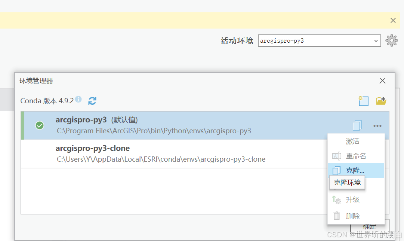Open settings gear beside active environment dropdown
The width and height of the screenshot is (404, 241).
[391, 40]
